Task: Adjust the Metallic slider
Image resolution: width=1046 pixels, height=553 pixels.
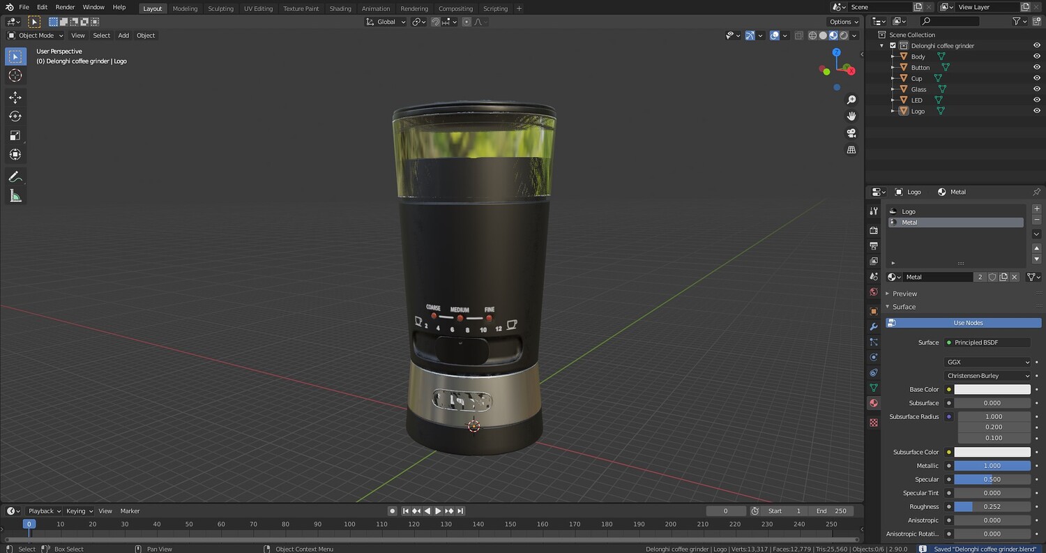Action: point(992,466)
